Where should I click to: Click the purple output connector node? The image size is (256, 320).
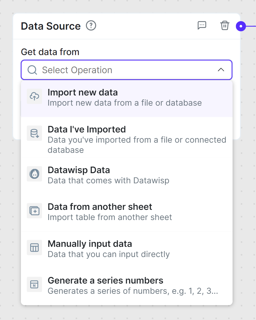(241, 26)
